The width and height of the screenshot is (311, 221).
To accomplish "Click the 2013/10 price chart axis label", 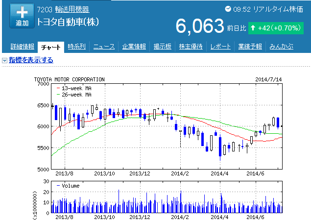I will tap(104, 173).
